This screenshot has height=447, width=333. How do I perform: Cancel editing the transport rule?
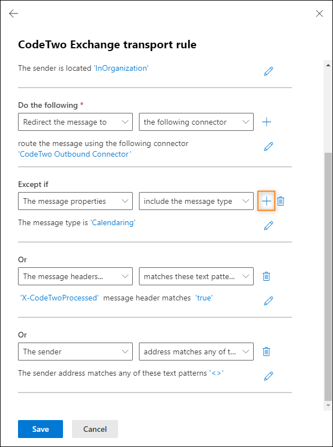coord(95,429)
